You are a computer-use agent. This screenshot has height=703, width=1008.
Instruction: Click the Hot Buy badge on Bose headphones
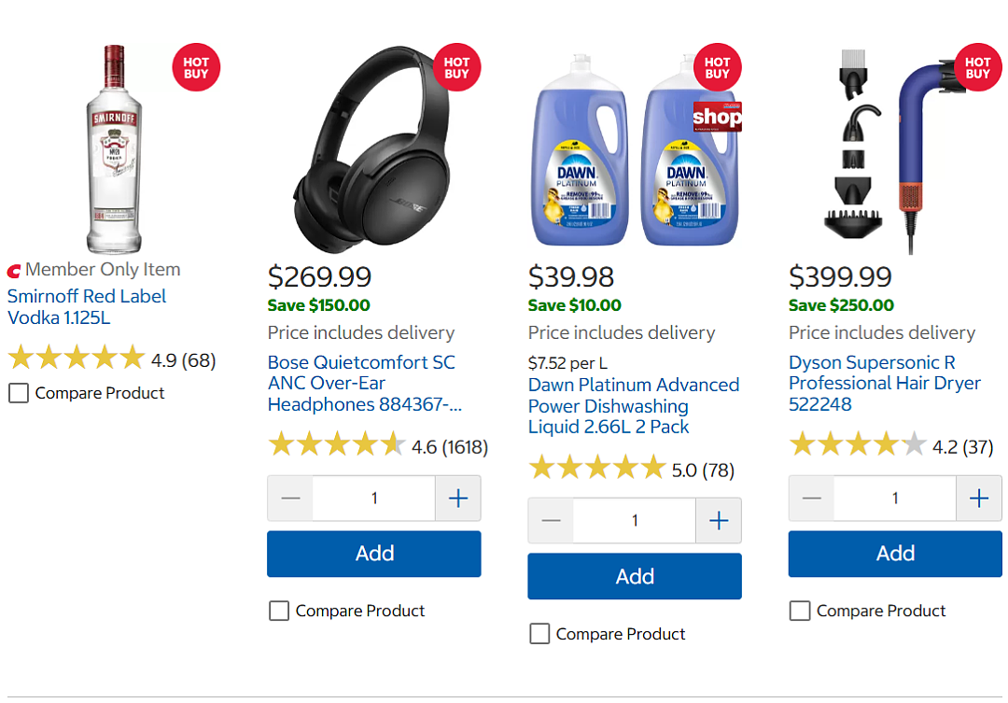click(456, 67)
